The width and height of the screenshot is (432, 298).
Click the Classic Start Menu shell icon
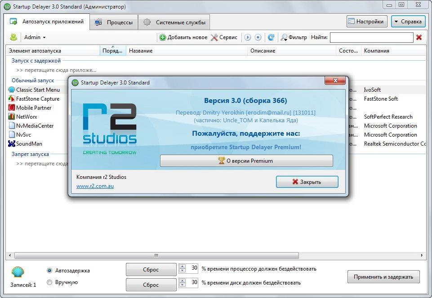(12, 90)
